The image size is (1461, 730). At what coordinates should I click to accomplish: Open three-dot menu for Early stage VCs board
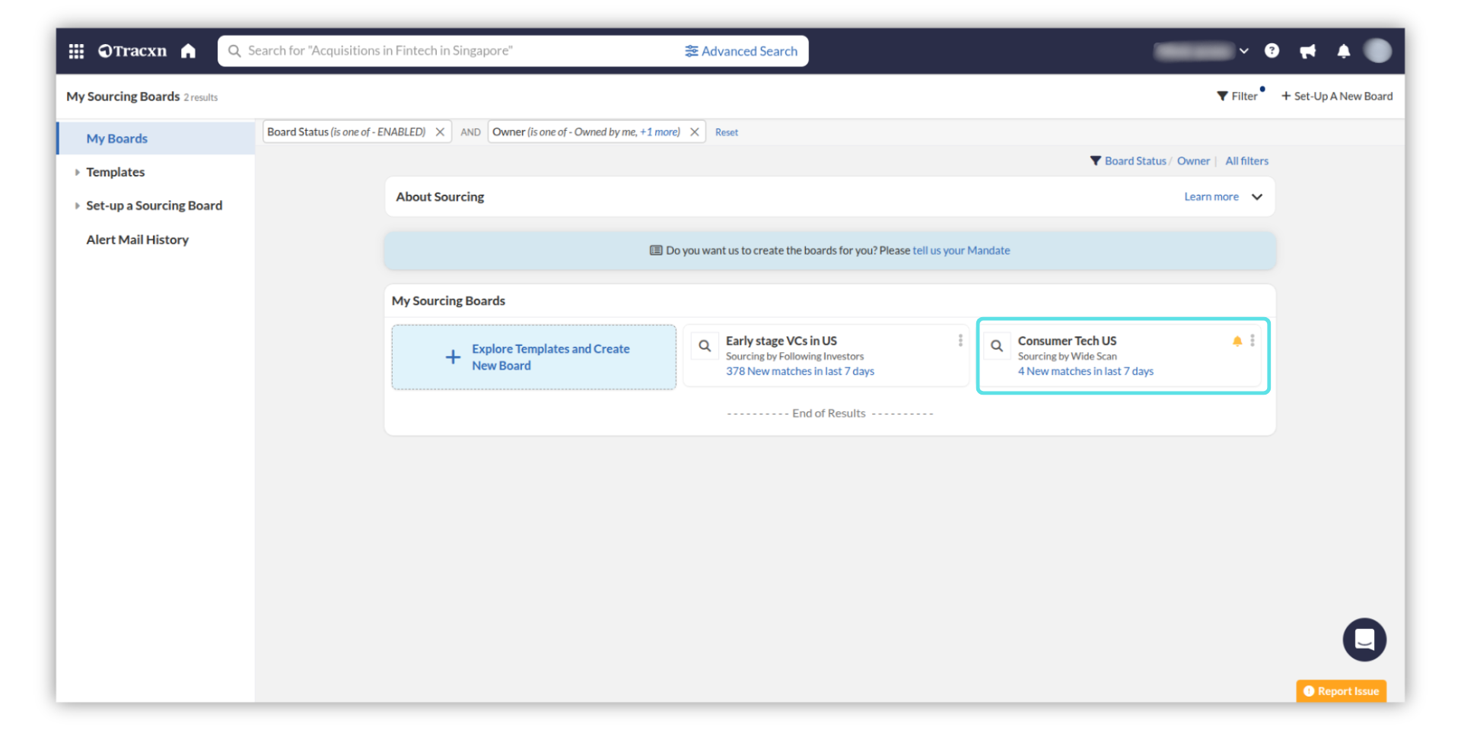(x=960, y=341)
